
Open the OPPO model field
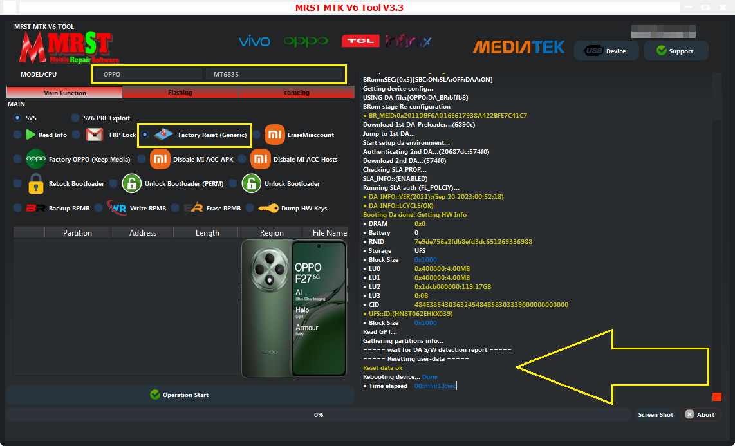click(x=149, y=74)
